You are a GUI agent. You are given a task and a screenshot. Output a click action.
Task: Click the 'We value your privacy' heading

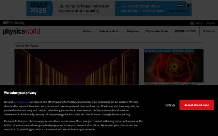pyautogui.click(x=20, y=93)
